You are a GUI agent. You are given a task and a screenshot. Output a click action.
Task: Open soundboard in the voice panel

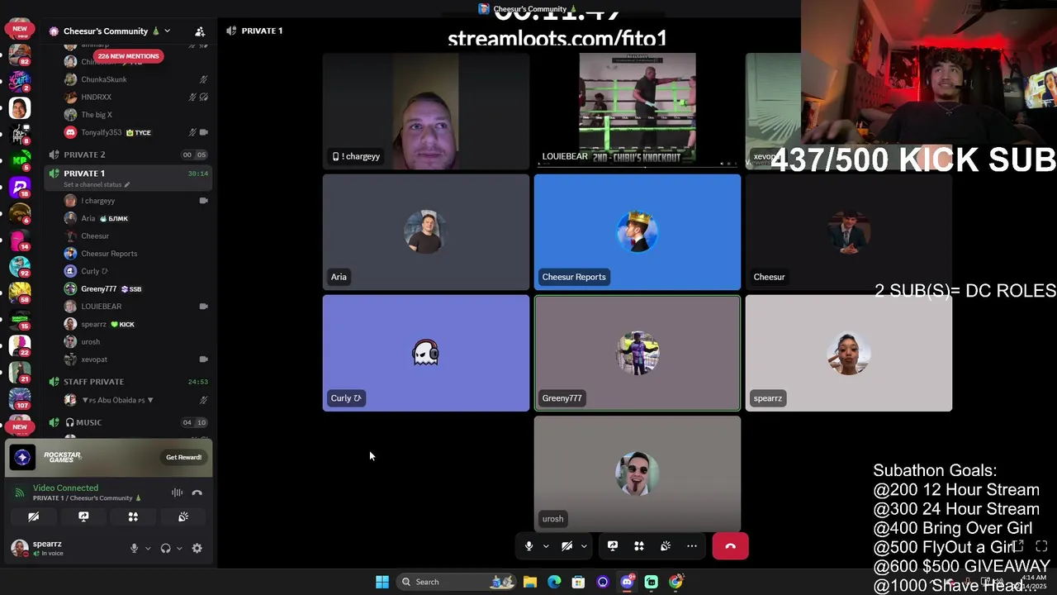pos(183,516)
